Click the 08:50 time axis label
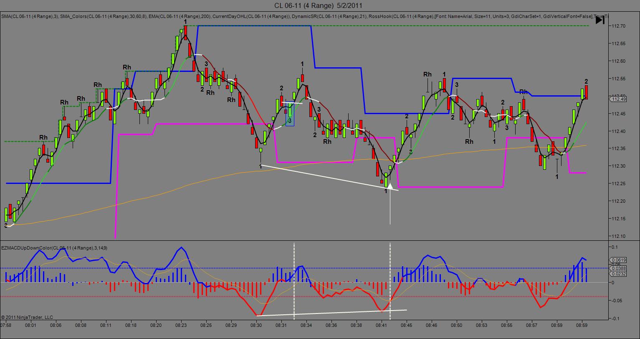This screenshot has height=339, width=640. tap(457, 325)
